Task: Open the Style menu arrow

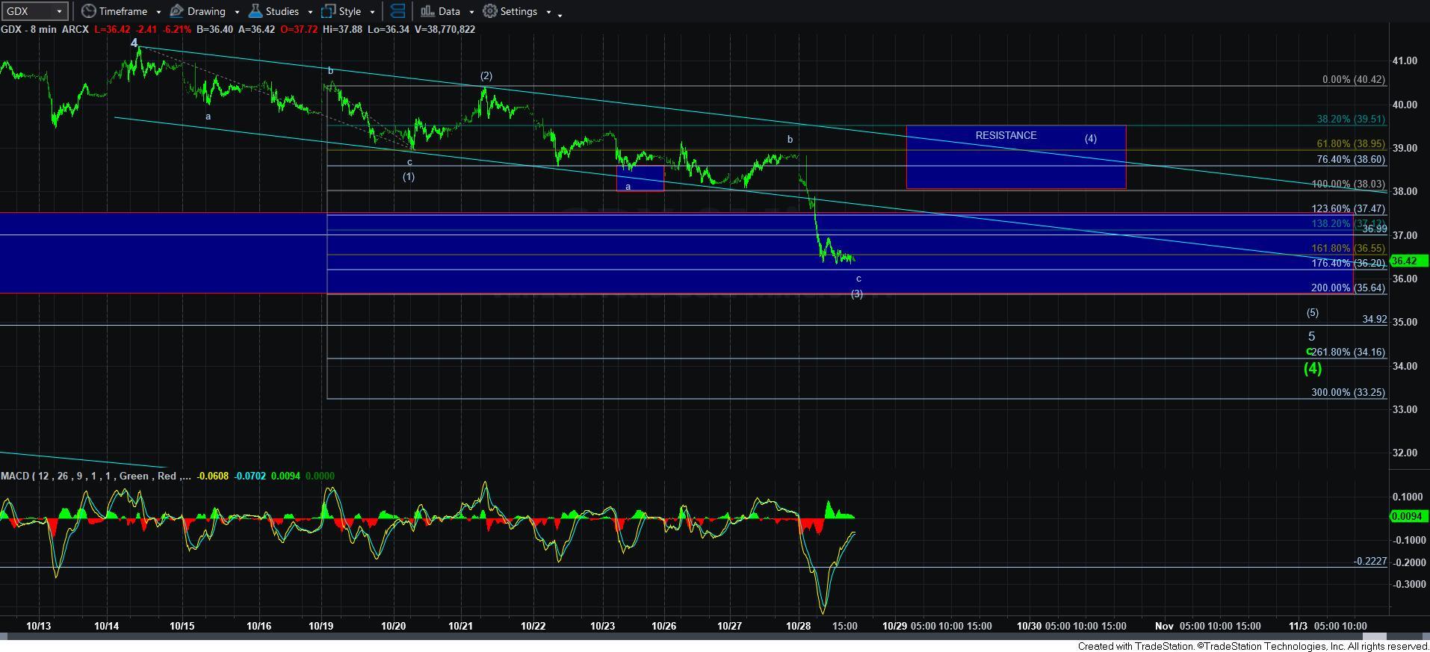Action: (x=372, y=12)
